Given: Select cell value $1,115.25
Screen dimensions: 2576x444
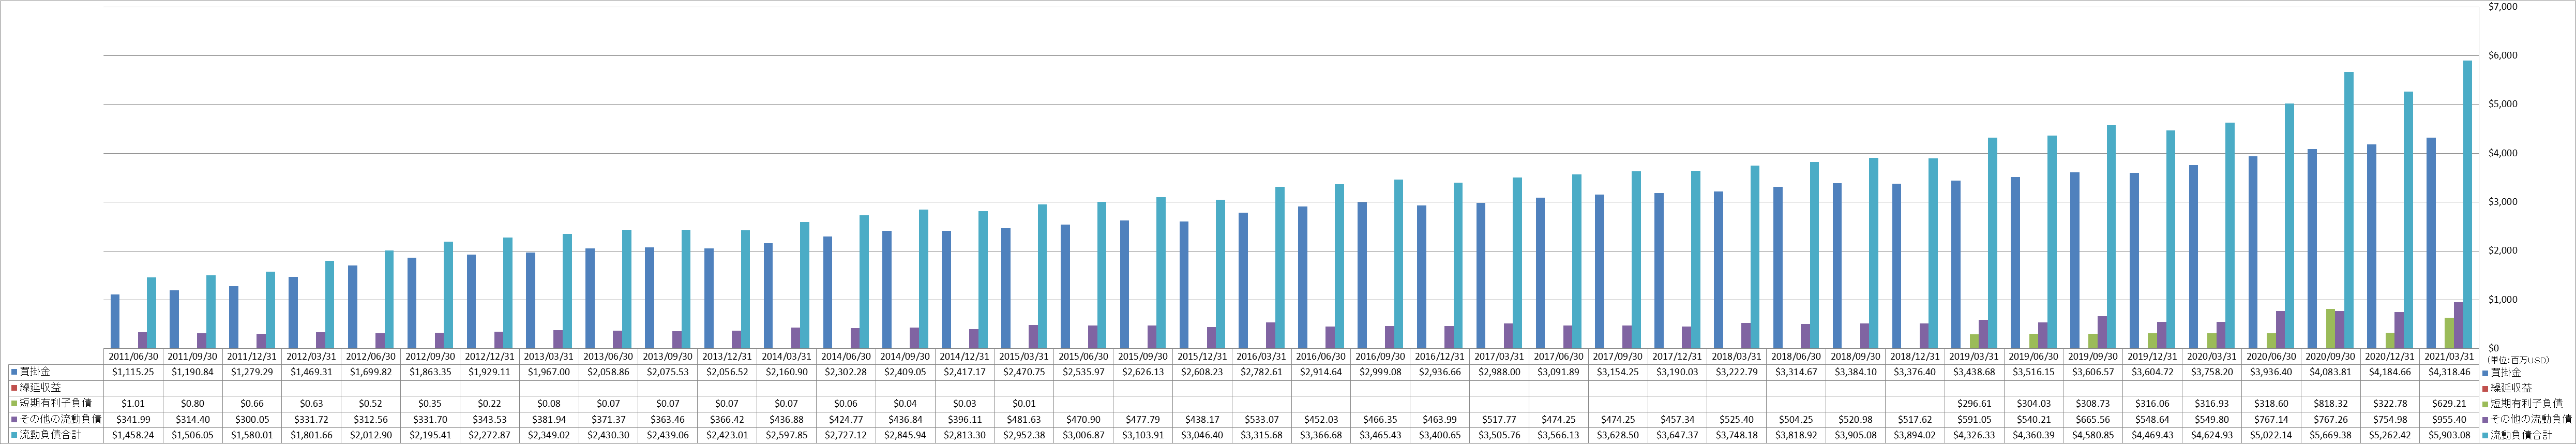Looking at the screenshot, I should click(x=133, y=372).
